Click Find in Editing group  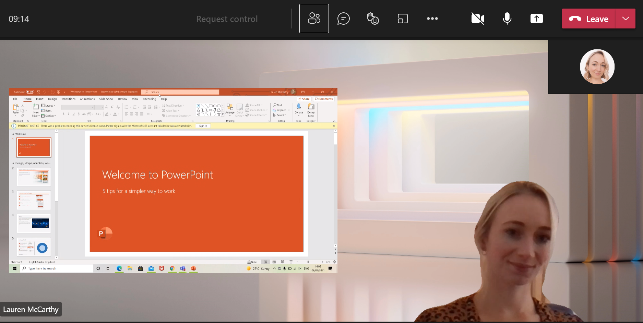coord(277,105)
